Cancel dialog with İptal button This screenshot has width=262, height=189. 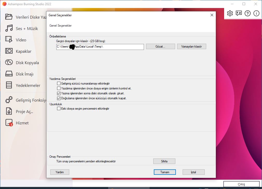[x=194, y=172]
